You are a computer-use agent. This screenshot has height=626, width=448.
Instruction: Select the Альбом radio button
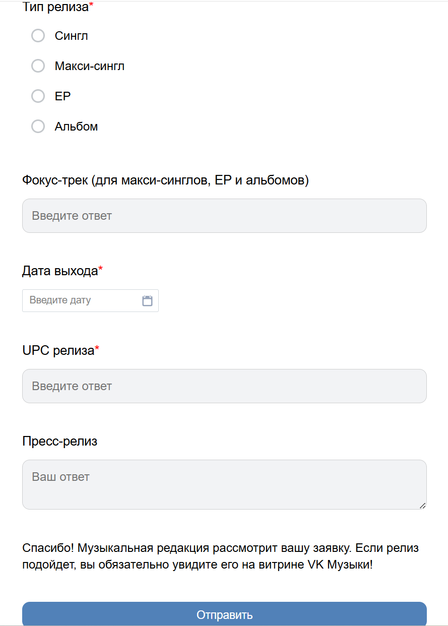point(38,127)
